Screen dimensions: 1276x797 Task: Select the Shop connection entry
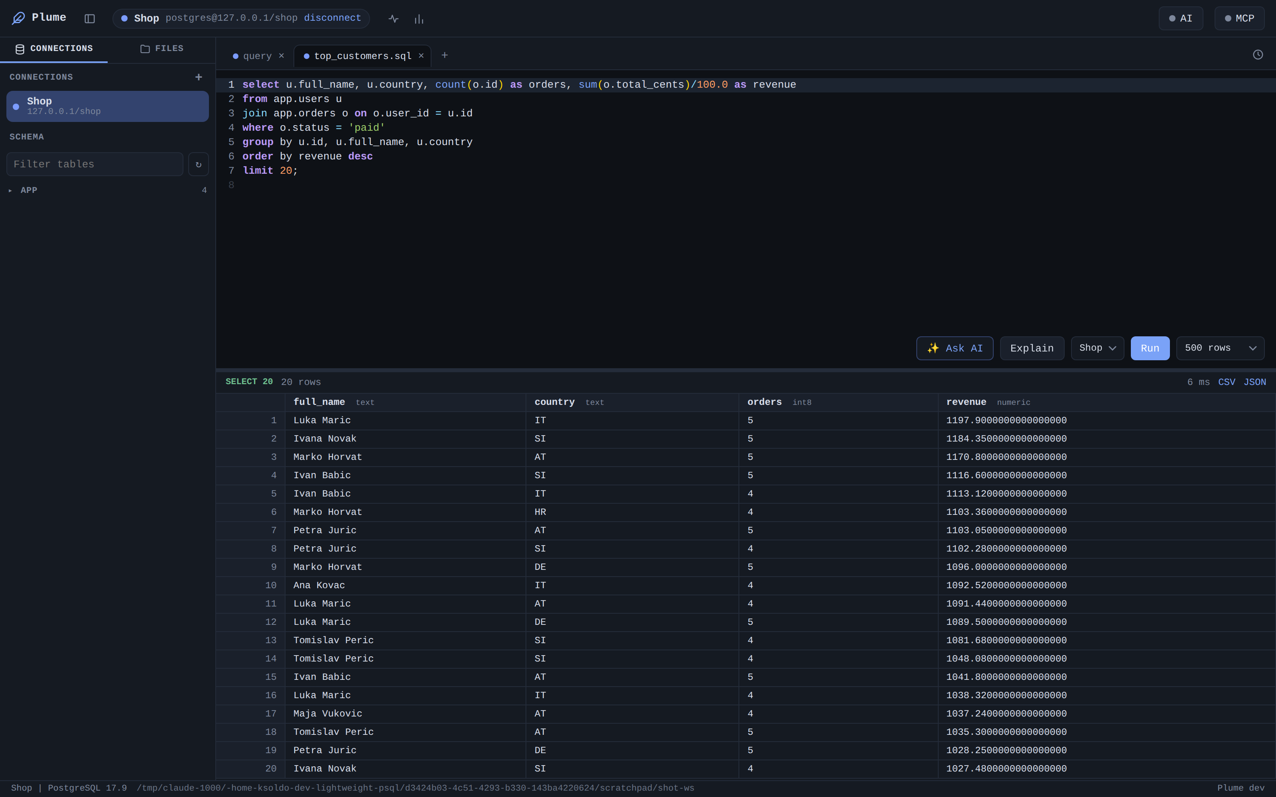click(x=108, y=106)
